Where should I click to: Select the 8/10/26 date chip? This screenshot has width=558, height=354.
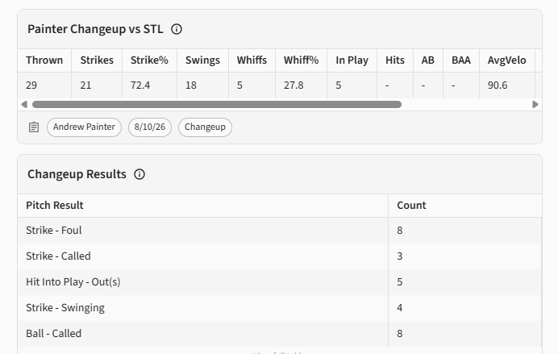[150, 127]
